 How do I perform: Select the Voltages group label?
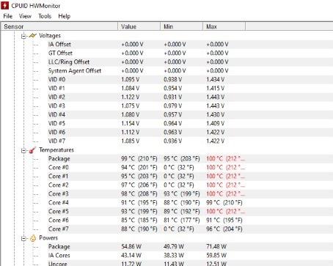click(x=50, y=36)
